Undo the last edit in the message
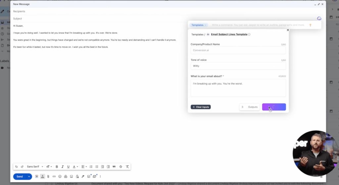 (x=17, y=166)
